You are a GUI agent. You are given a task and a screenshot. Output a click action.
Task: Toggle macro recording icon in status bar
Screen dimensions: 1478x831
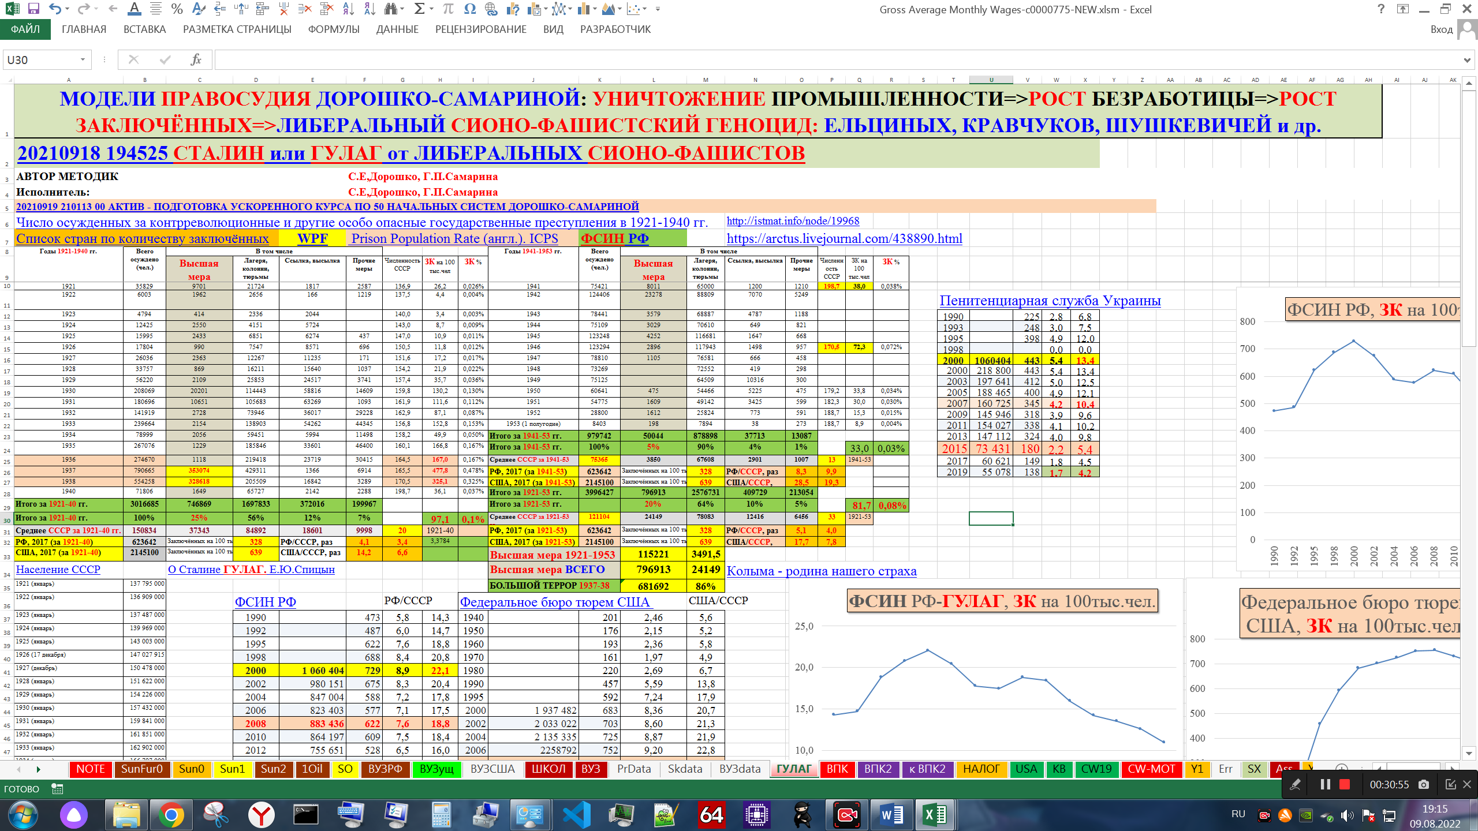click(57, 788)
